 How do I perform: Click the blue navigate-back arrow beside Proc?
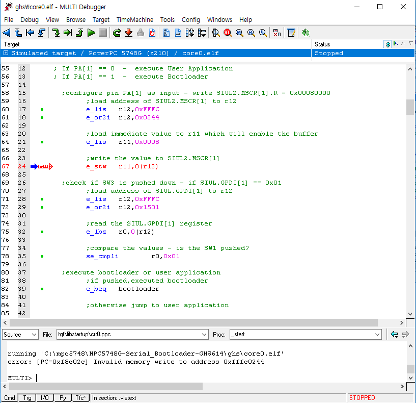pyautogui.click(x=394, y=334)
